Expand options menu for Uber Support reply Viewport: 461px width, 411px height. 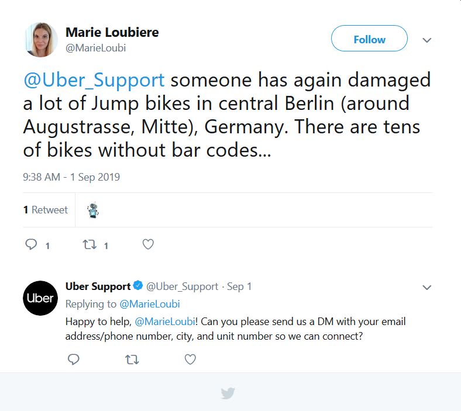(x=427, y=288)
